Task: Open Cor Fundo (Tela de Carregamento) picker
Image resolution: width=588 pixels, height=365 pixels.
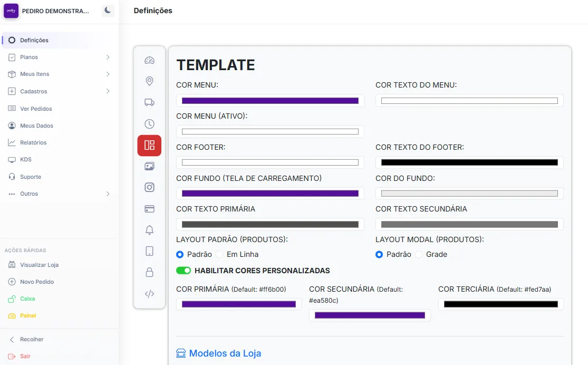Action: pyautogui.click(x=270, y=194)
